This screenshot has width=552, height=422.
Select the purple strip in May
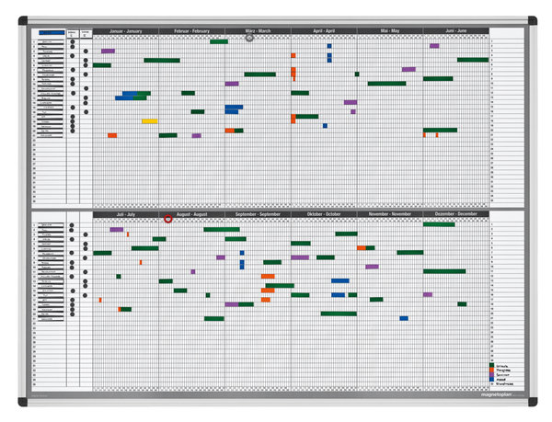click(x=408, y=69)
